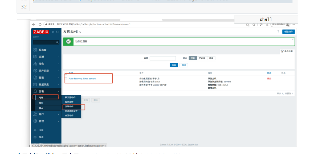Expand the 管理 menu chevron
This screenshot has width=321, height=154.
(x=58, y=121)
